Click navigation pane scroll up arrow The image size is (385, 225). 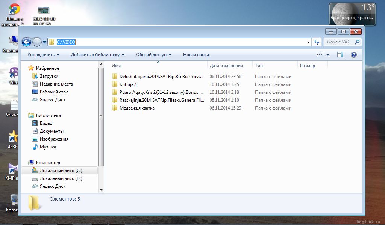tap(101, 64)
